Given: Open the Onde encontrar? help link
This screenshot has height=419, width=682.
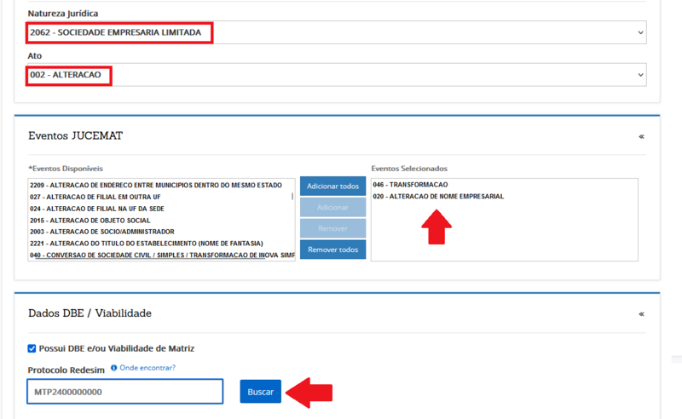Looking at the screenshot, I should (x=147, y=368).
